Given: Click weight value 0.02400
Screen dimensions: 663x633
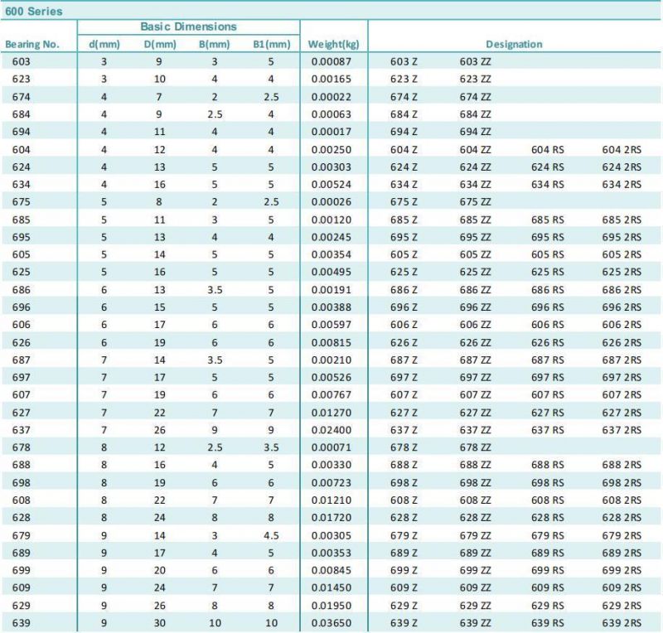Looking at the screenshot, I should point(331,430).
